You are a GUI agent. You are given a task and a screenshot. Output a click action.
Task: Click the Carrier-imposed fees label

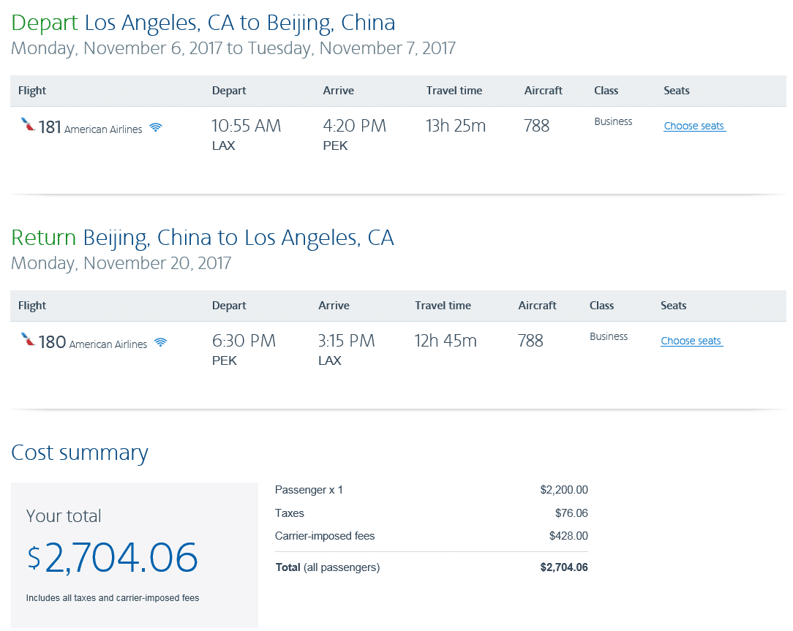(x=324, y=536)
